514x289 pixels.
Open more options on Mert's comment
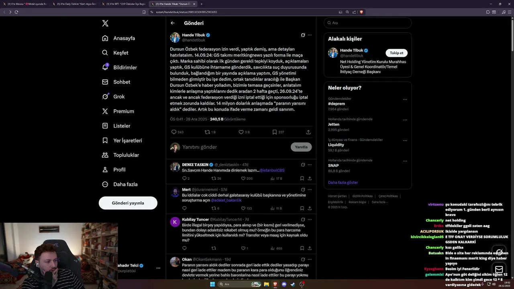[x=310, y=189]
